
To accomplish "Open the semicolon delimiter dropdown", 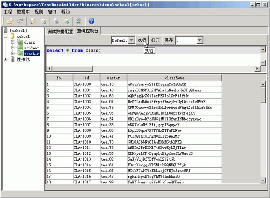I will pyautogui.click(x=199, y=40).
